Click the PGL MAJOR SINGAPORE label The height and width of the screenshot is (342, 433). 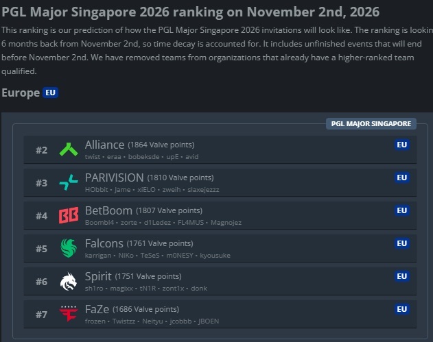(371, 123)
